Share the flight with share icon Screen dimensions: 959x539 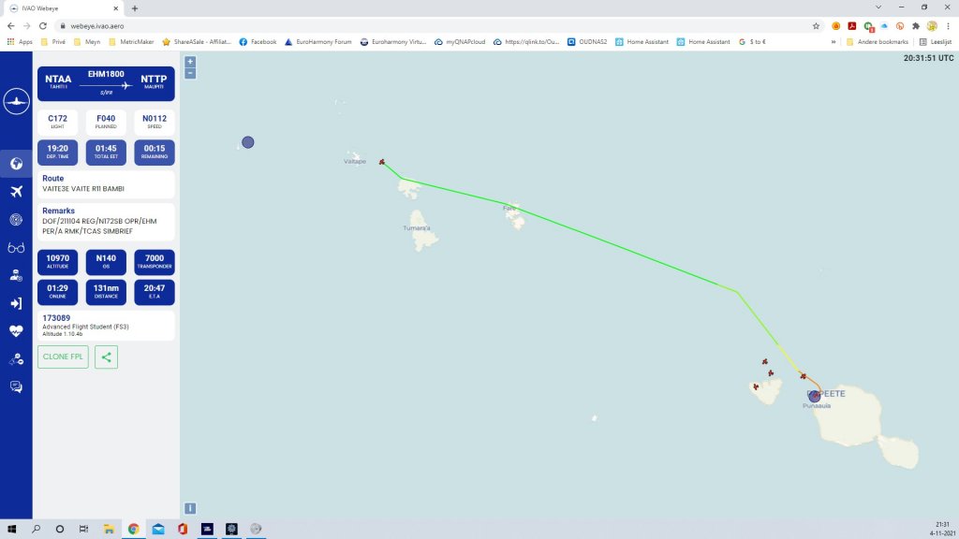tap(107, 357)
